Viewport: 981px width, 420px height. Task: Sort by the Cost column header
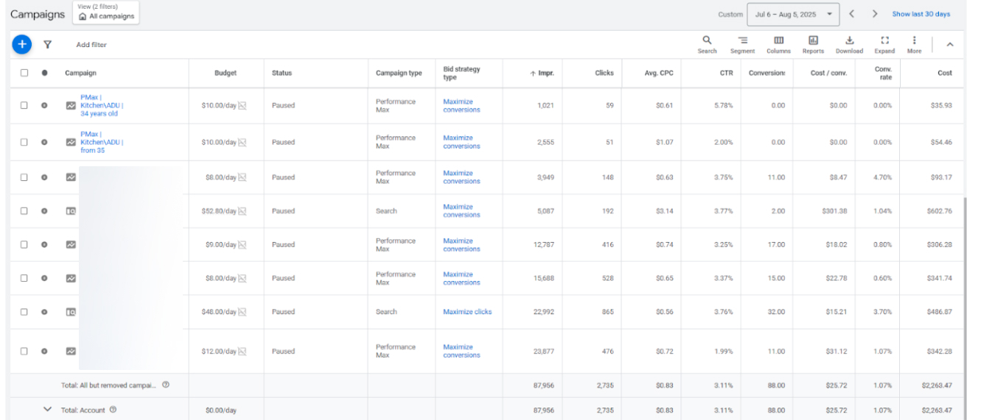tap(945, 73)
